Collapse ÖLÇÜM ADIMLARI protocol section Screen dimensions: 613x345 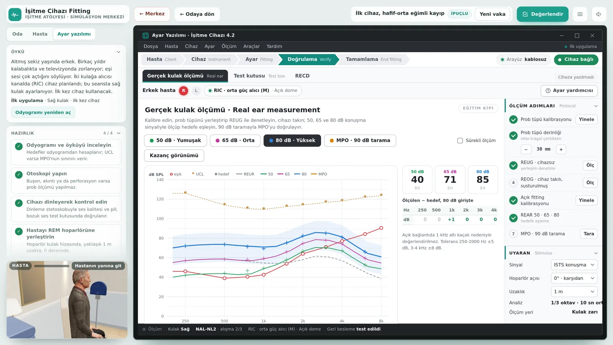(596, 106)
